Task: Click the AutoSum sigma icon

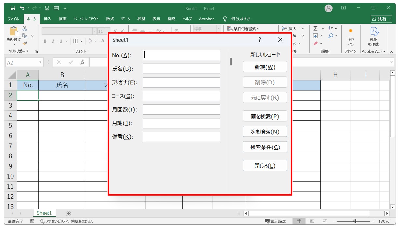Action: pos(315,29)
